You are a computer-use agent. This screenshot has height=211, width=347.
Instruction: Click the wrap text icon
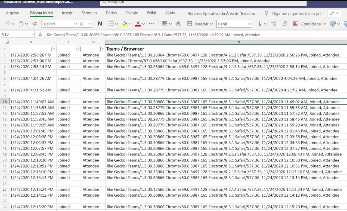pos(178,24)
